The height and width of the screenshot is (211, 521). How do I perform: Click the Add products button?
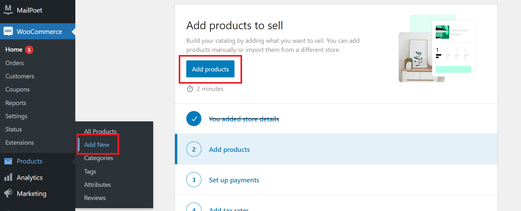(210, 69)
